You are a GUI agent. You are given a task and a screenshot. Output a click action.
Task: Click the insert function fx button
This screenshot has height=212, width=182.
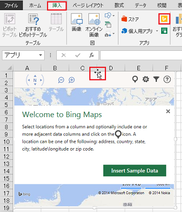click(92, 55)
